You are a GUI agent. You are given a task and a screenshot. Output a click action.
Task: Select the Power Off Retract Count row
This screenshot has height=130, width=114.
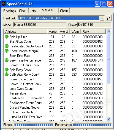pyautogui.click(x=55, y=84)
